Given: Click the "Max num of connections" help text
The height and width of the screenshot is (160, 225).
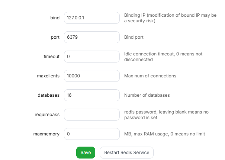Looking at the screenshot, I should [x=150, y=76].
